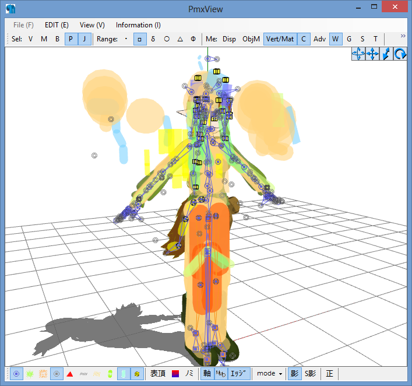The image size is (412, 386).
Task: Open the mode dropdown
Action: tap(269, 374)
